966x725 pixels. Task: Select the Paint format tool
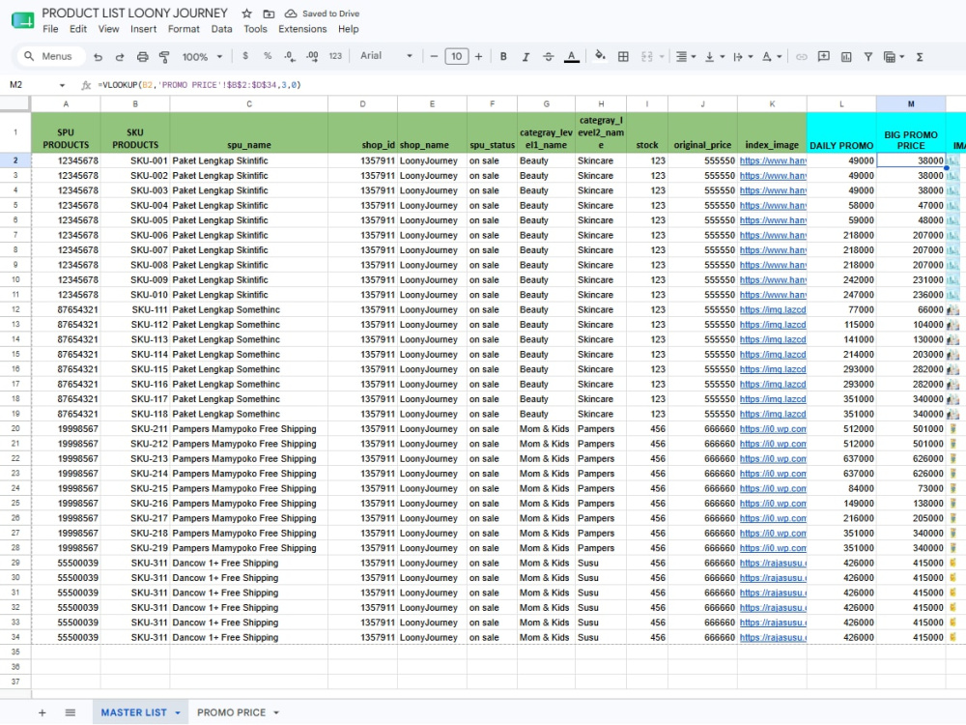[164, 57]
